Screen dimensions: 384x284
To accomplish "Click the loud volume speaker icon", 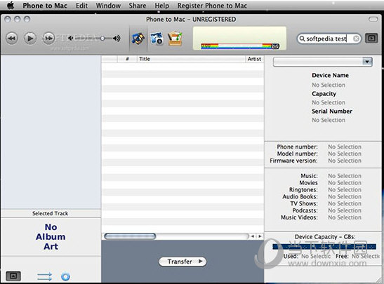I will (x=117, y=38).
